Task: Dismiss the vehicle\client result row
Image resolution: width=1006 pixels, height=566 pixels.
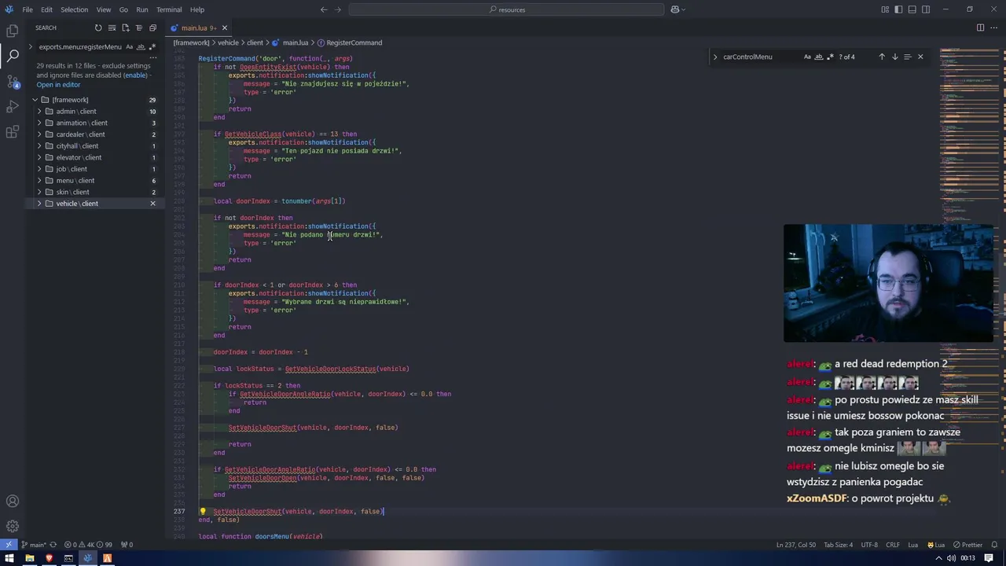Action: point(152,204)
